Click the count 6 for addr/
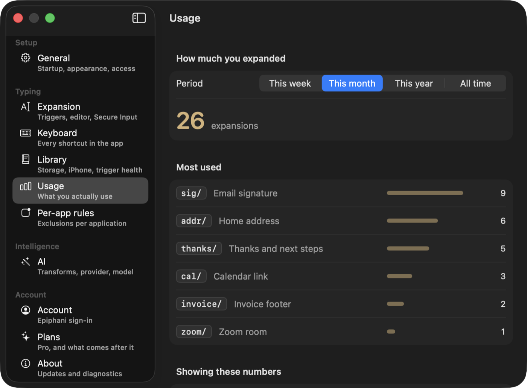 tap(503, 221)
